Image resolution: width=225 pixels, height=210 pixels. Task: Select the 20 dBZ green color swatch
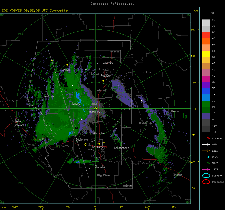point(206,110)
